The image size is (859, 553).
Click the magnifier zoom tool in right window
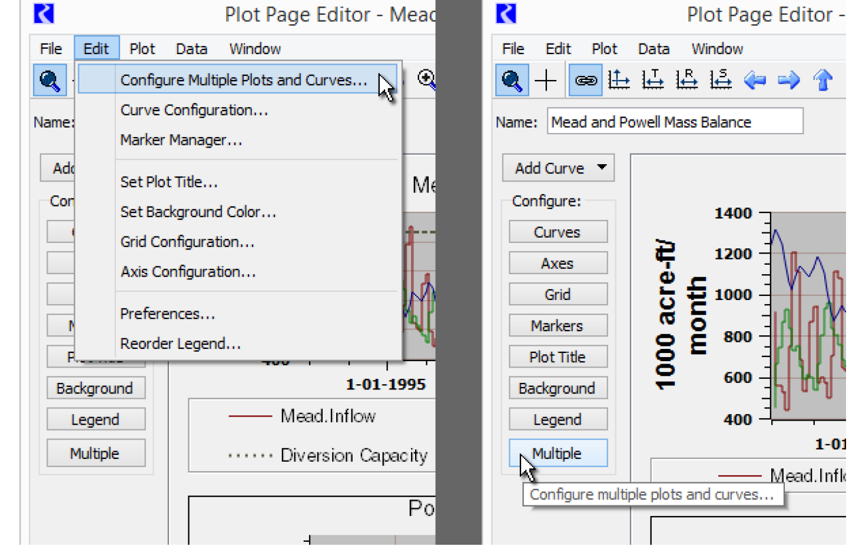512,80
